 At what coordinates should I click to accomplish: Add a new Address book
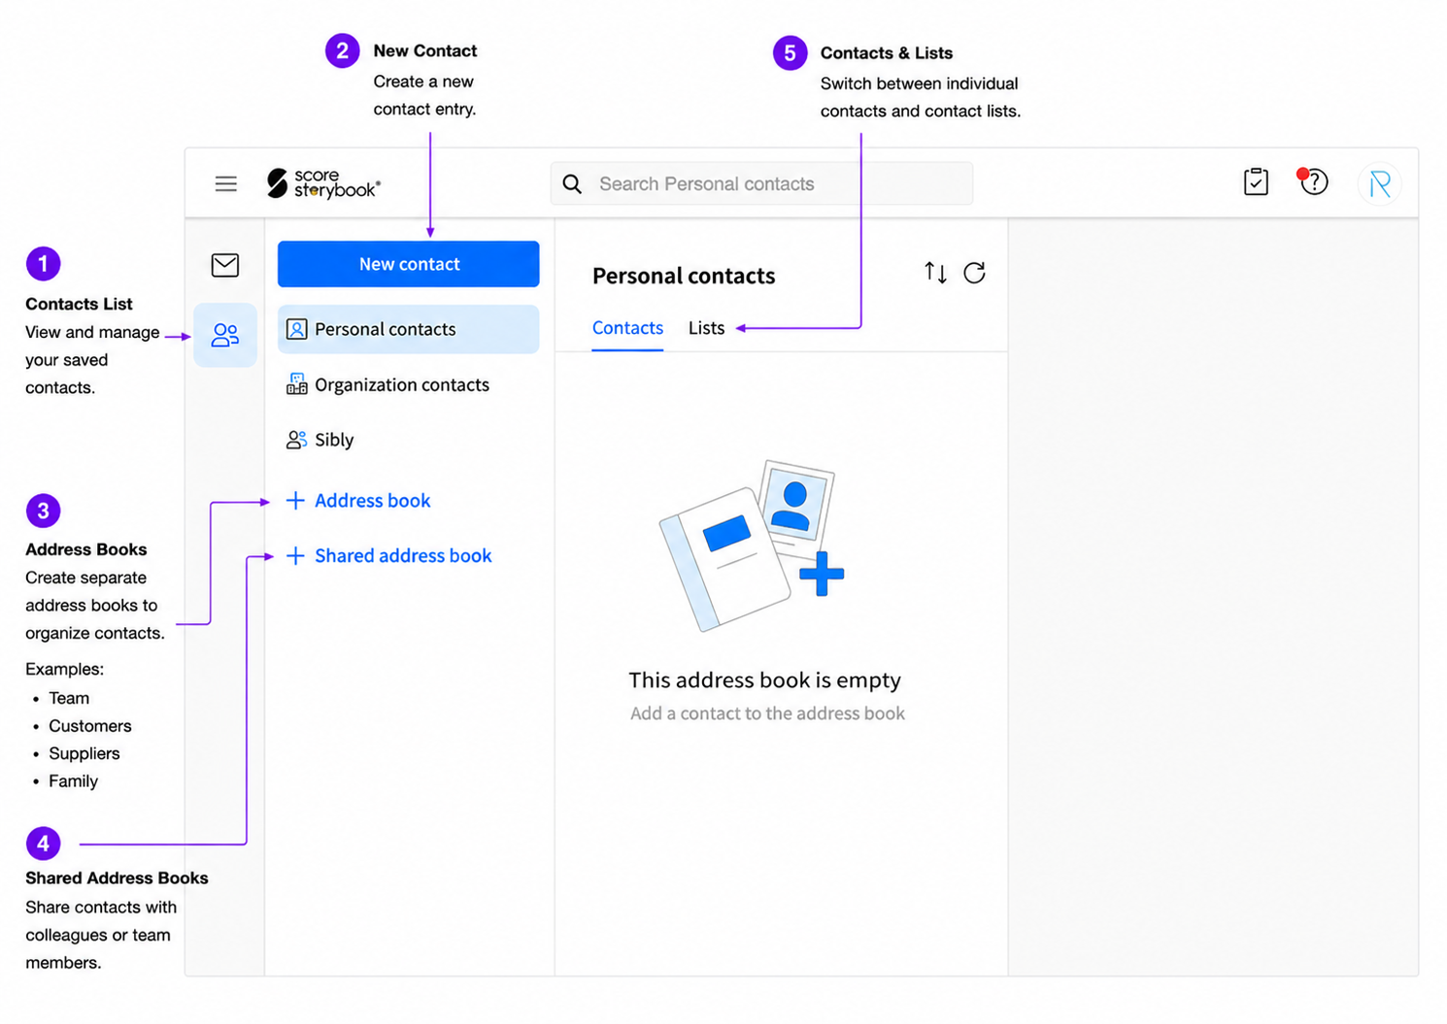tap(358, 501)
